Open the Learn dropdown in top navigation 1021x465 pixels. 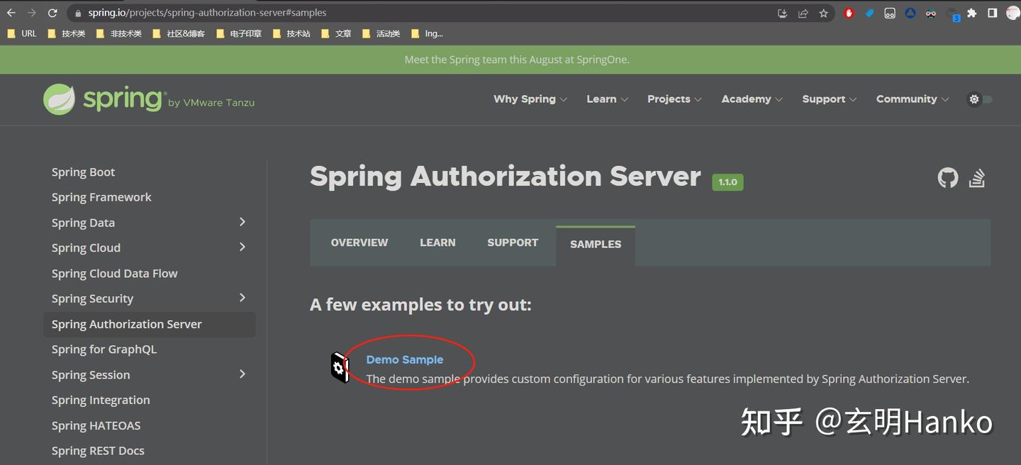click(607, 99)
